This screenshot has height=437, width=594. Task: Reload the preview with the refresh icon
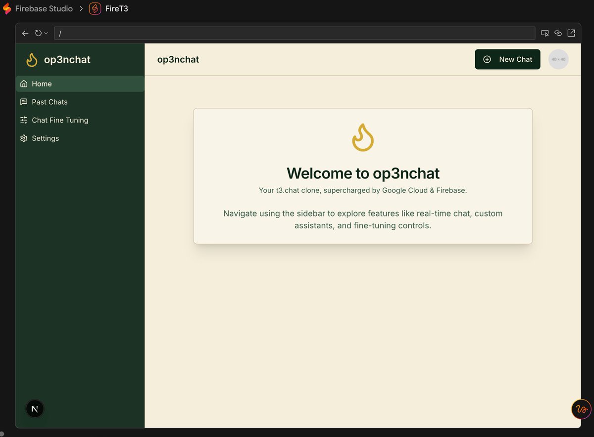[x=38, y=33]
